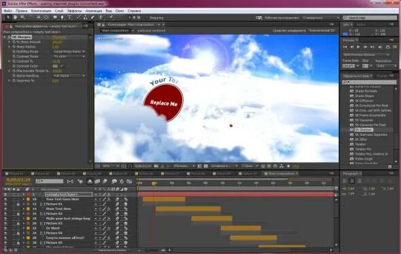Select the Clone Stamp tool
This screenshot has height=254, width=401.
[x=86, y=17]
